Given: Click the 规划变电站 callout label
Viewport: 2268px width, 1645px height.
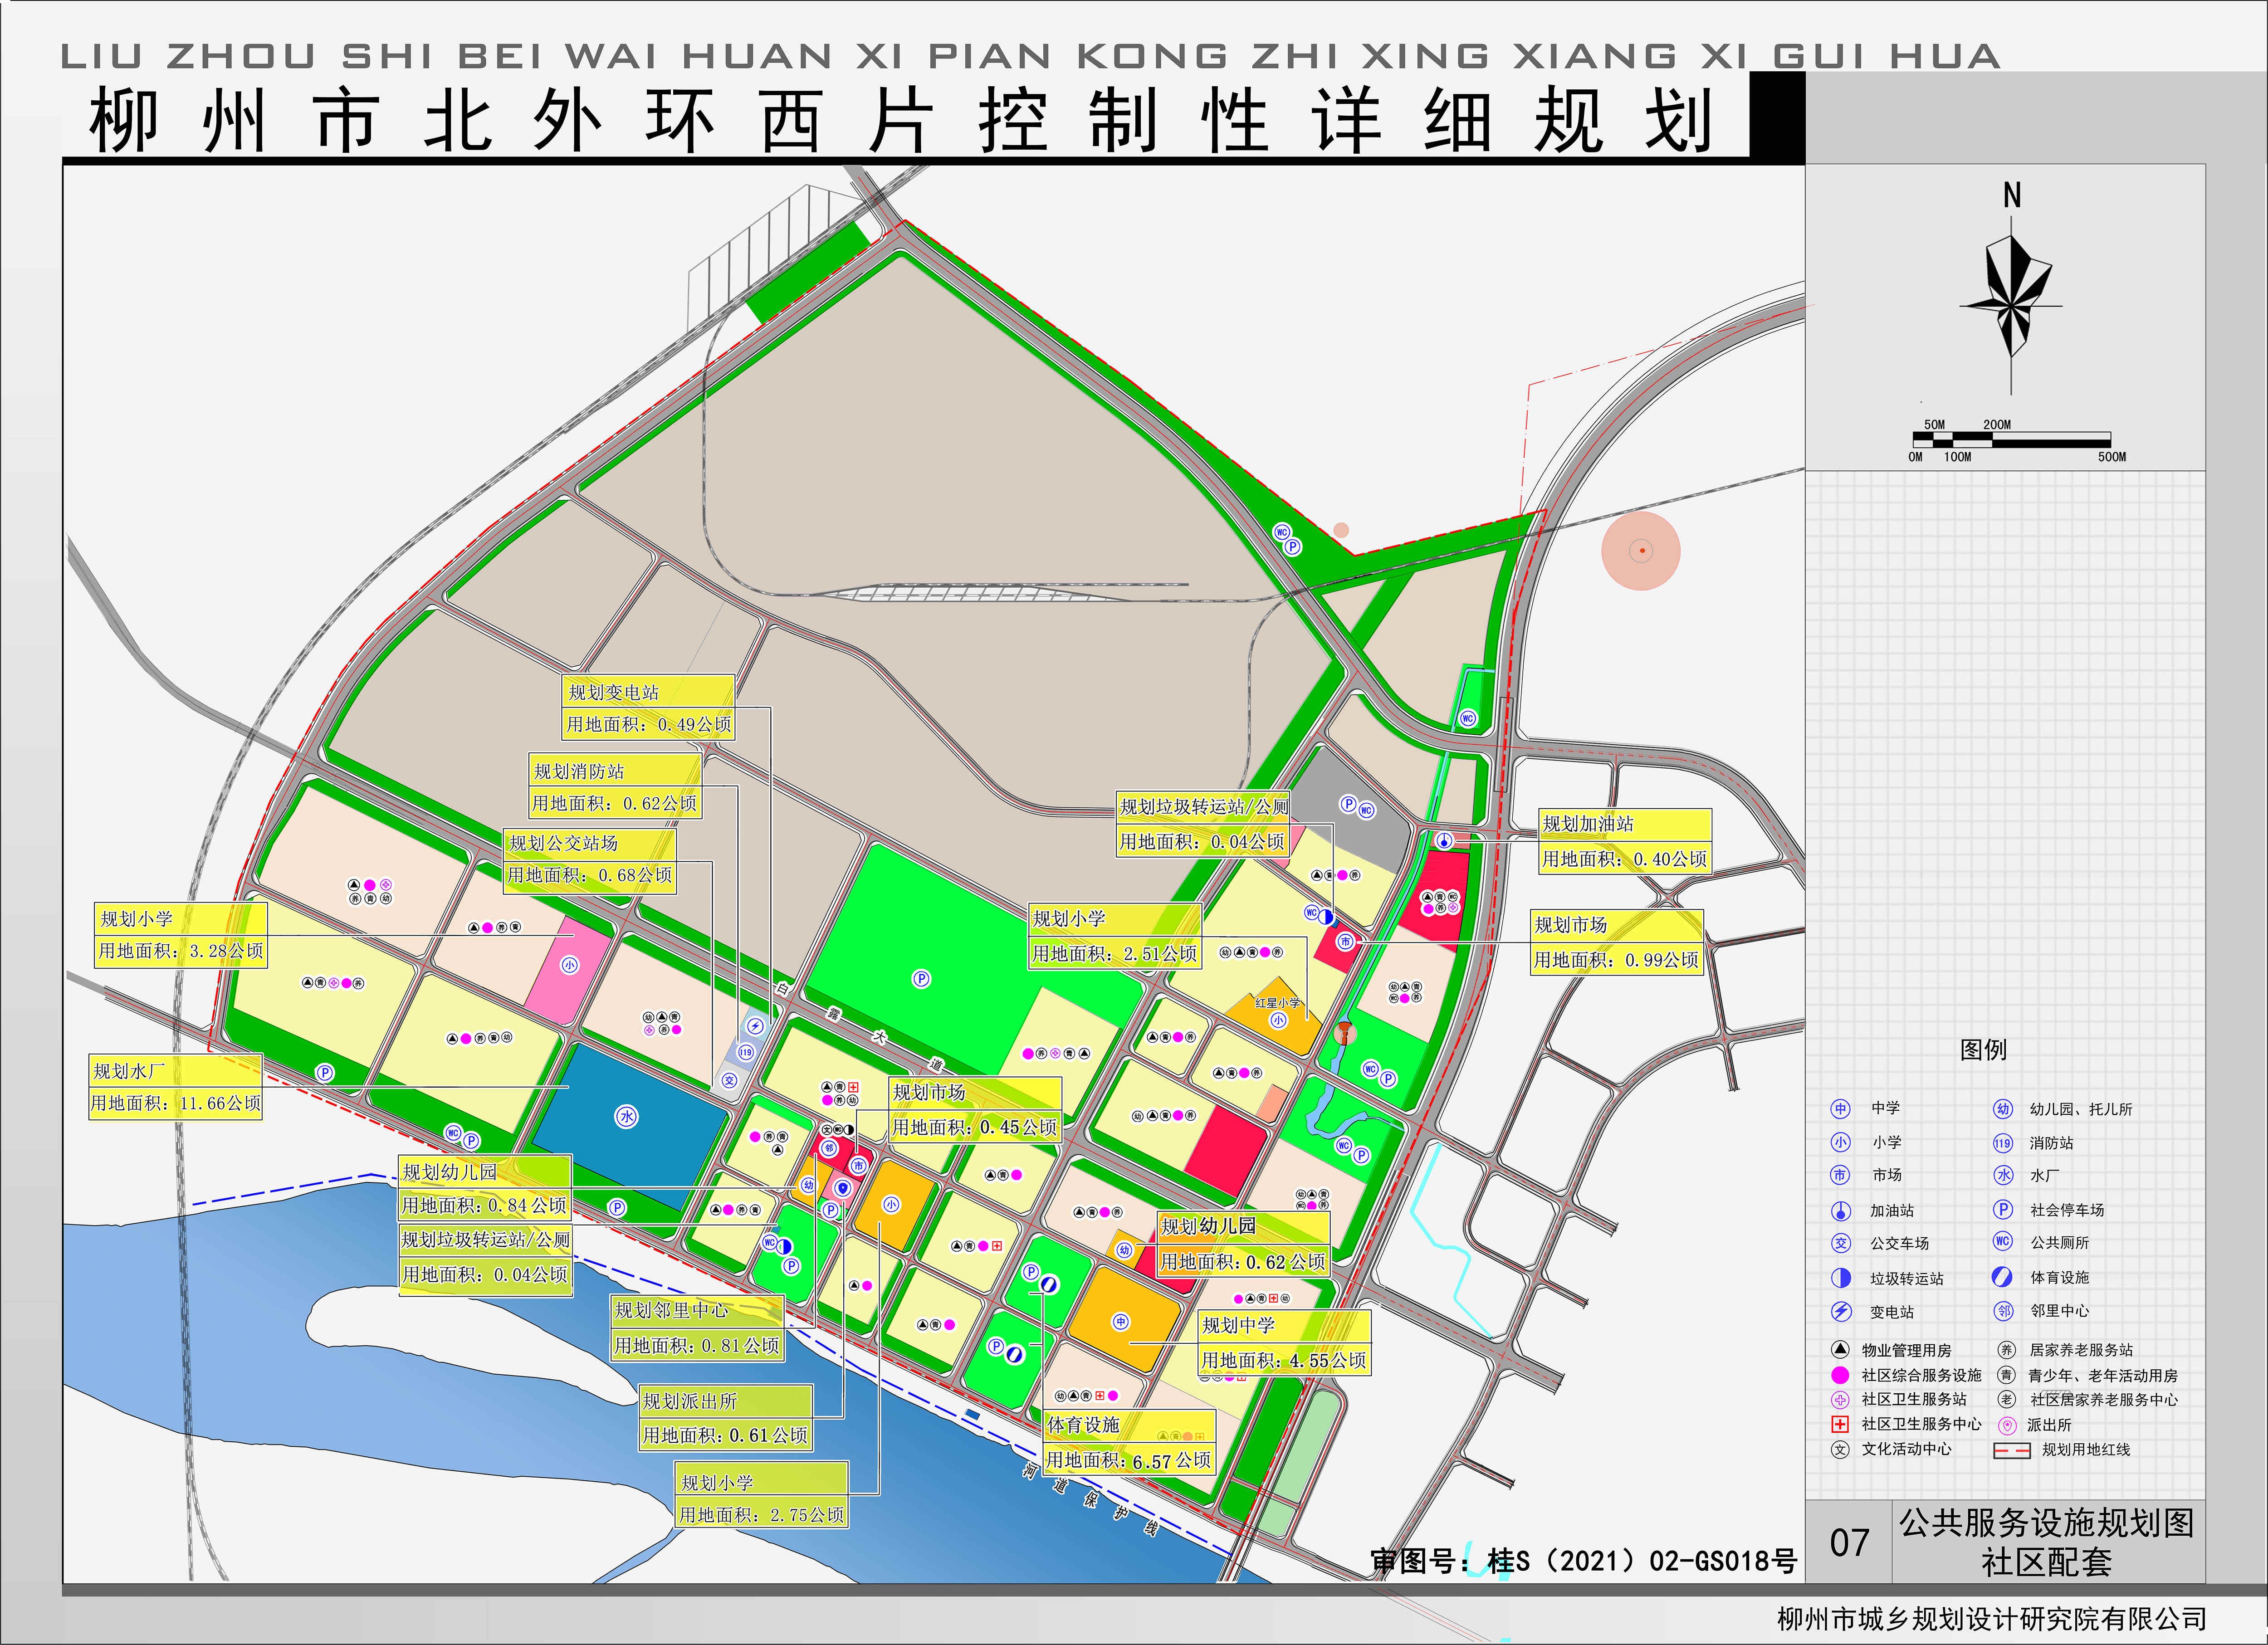Looking at the screenshot, I should pos(614,692).
